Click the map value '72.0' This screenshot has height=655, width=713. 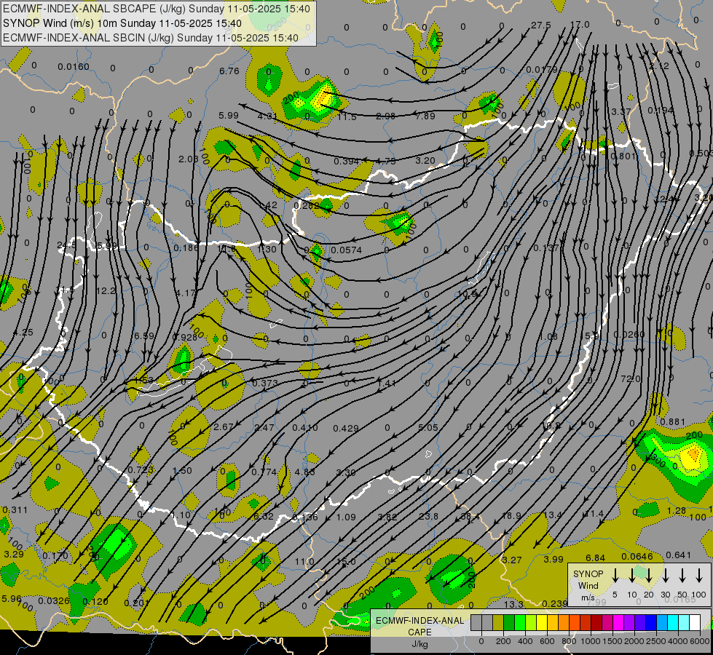click(x=630, y=378)
